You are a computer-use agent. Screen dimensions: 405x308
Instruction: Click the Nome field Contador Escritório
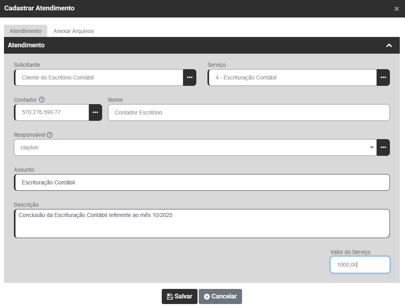coord(248,112)
